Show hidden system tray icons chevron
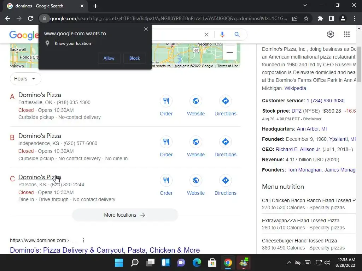 click(x=289, y=263)
